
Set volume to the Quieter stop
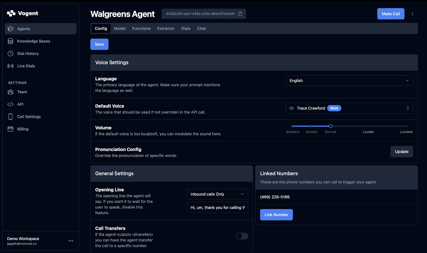pos(311,126)
